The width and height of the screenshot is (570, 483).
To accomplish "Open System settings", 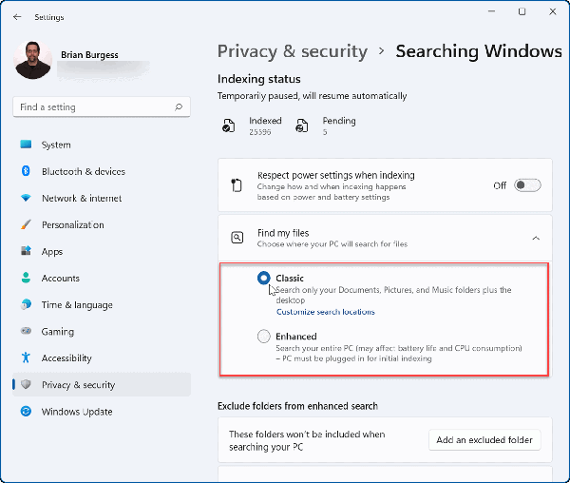I will click(102, 145).
